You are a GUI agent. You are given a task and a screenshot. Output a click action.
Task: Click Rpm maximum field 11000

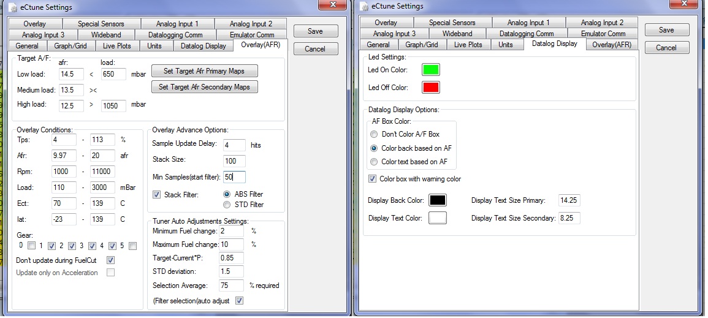[102, 172]
